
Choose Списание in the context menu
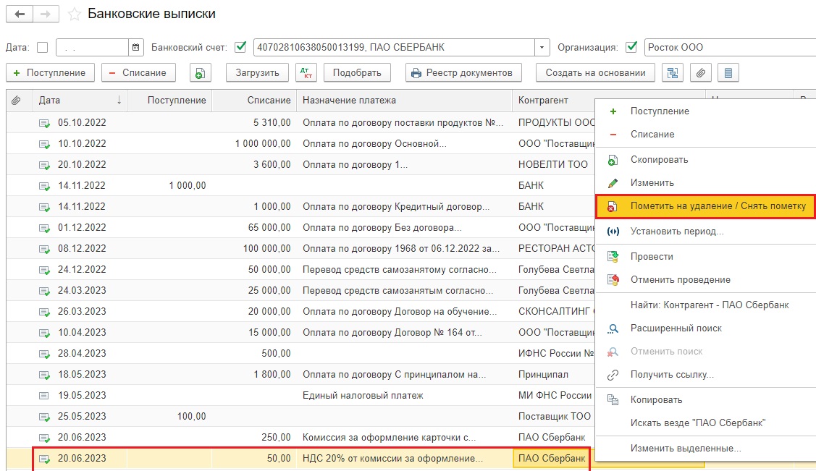[x=706, y=134]
